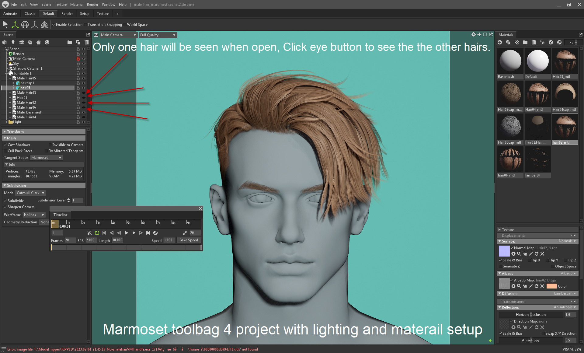Add new workspace with plus tab
Screen dimensions: 584x353
tap(117, 14)
